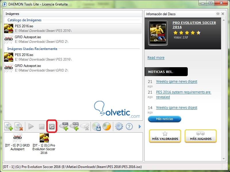Click the Remove Image toolbar icon
The height and width of the screenshot is (172, 230).
[19, 126]
